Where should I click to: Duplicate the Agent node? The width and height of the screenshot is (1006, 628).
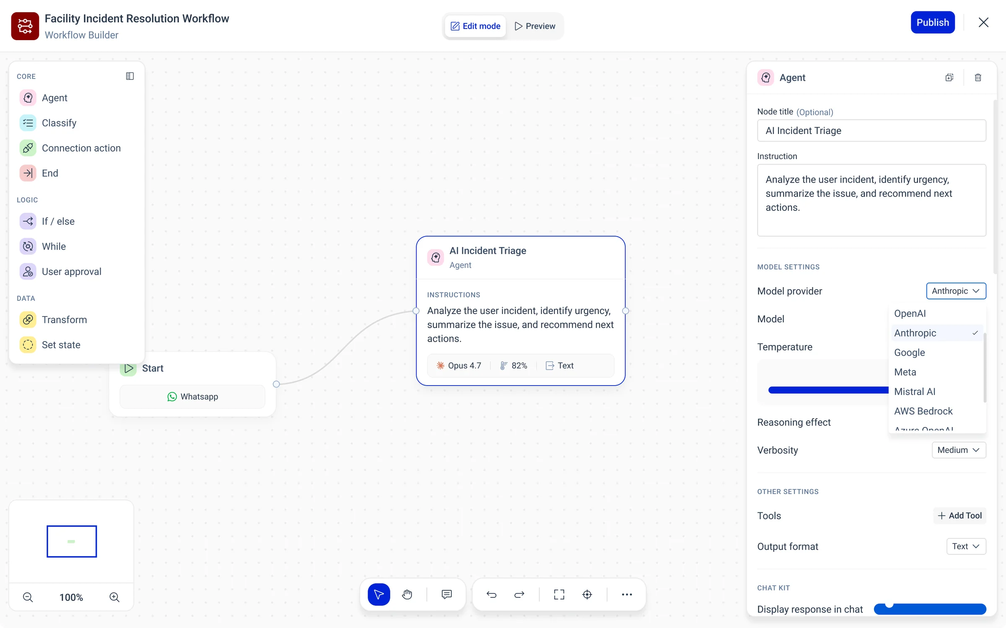pyautogui.click(x=949, y=77)
